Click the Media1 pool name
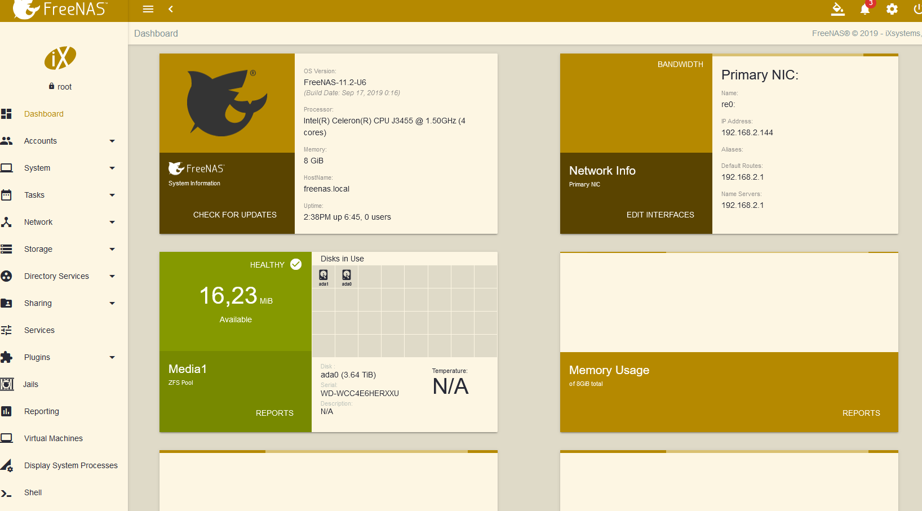Viewport: 922px width, 511px height. [x=188, y=369]
